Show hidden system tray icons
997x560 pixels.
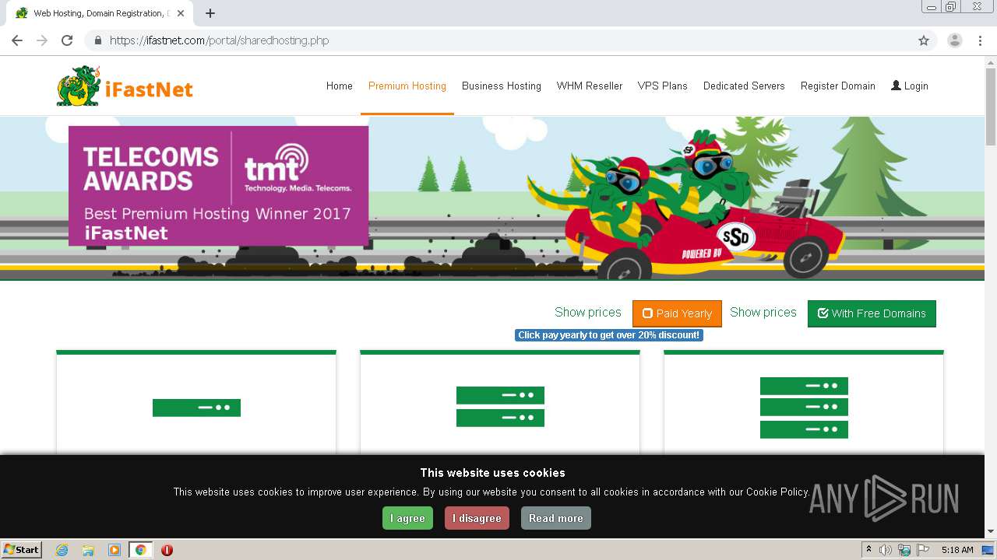[869, 550]
